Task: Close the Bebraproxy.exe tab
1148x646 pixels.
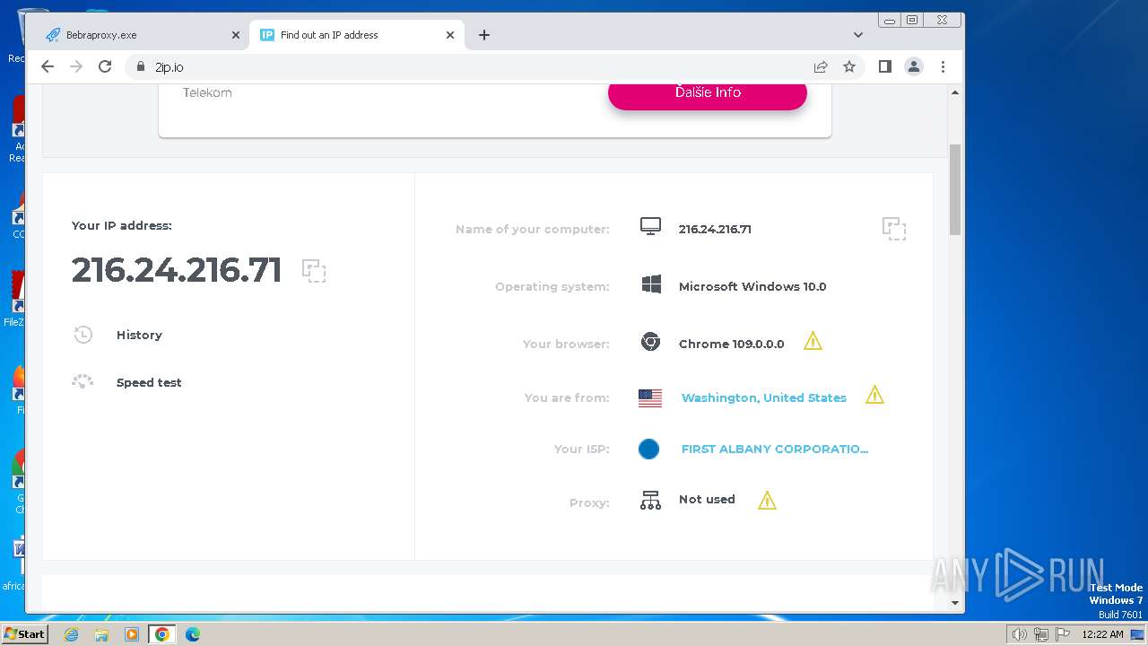Action: tap(236, 35)
